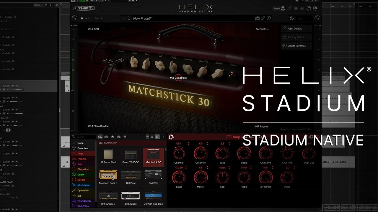Click the User Default button
The height and width of the screenshot is (212, 378).
coord(296,29)
